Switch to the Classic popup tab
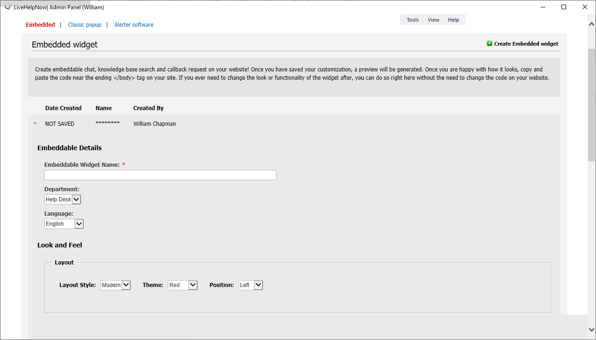Screen dimensions: 596x340 (85, 25)
